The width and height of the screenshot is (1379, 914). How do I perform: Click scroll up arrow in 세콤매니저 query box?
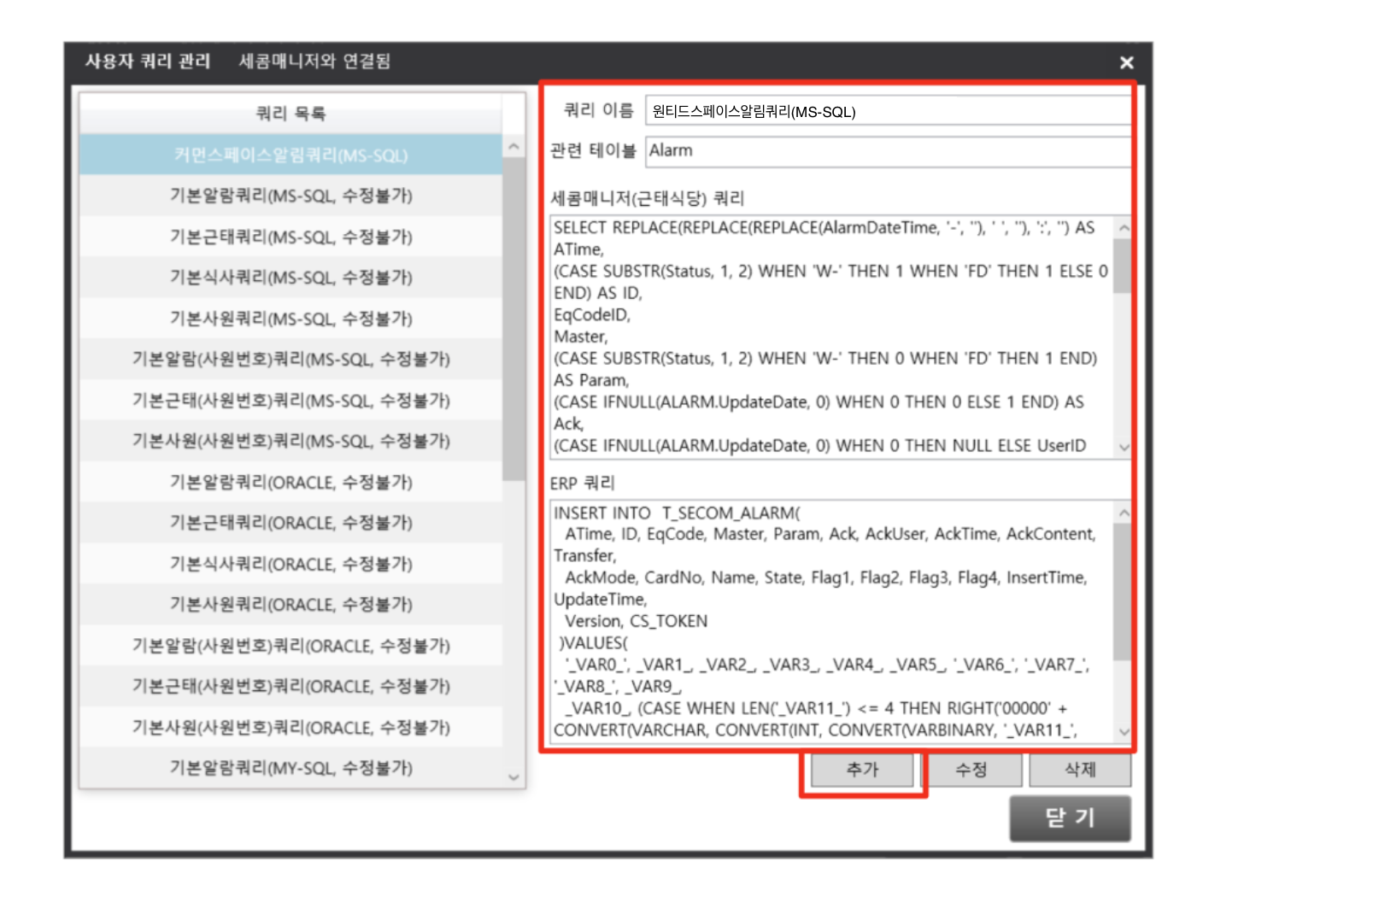[1124, 228]
